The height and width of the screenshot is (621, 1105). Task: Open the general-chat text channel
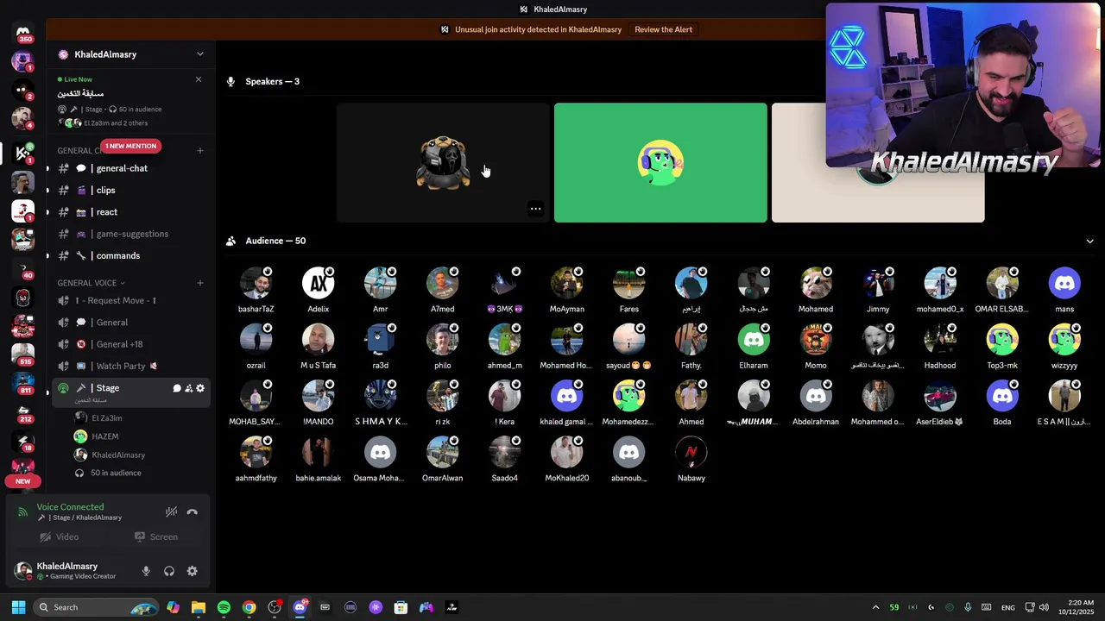coord(129,168)
